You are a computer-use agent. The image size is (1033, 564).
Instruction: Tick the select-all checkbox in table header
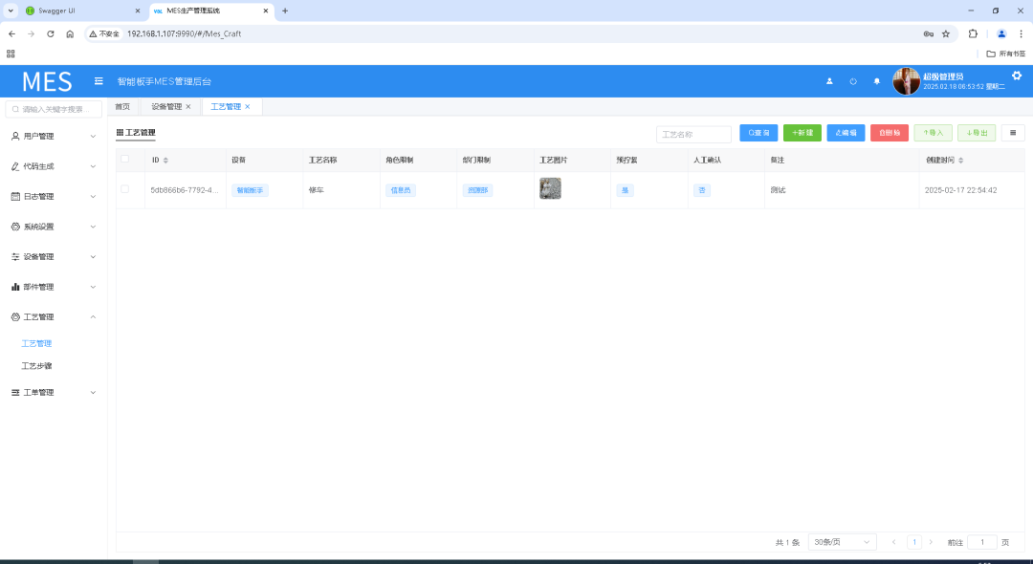click(x=124, y=160)
